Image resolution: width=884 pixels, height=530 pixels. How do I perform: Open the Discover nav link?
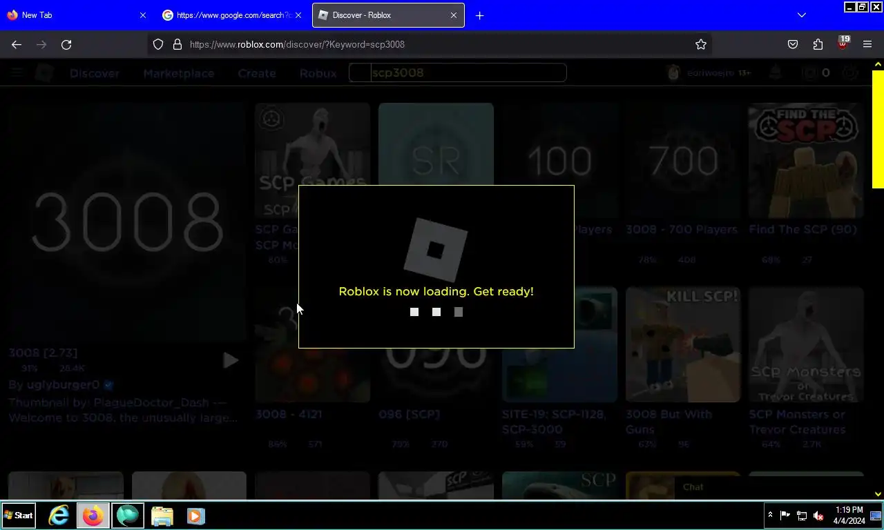point(95,73)
